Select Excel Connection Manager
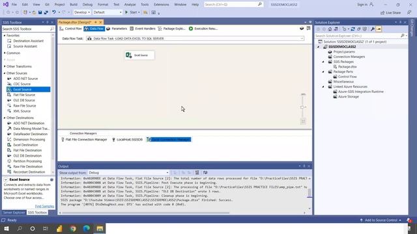The height and width of the screenshot is (234, 417). coord(169,140)
